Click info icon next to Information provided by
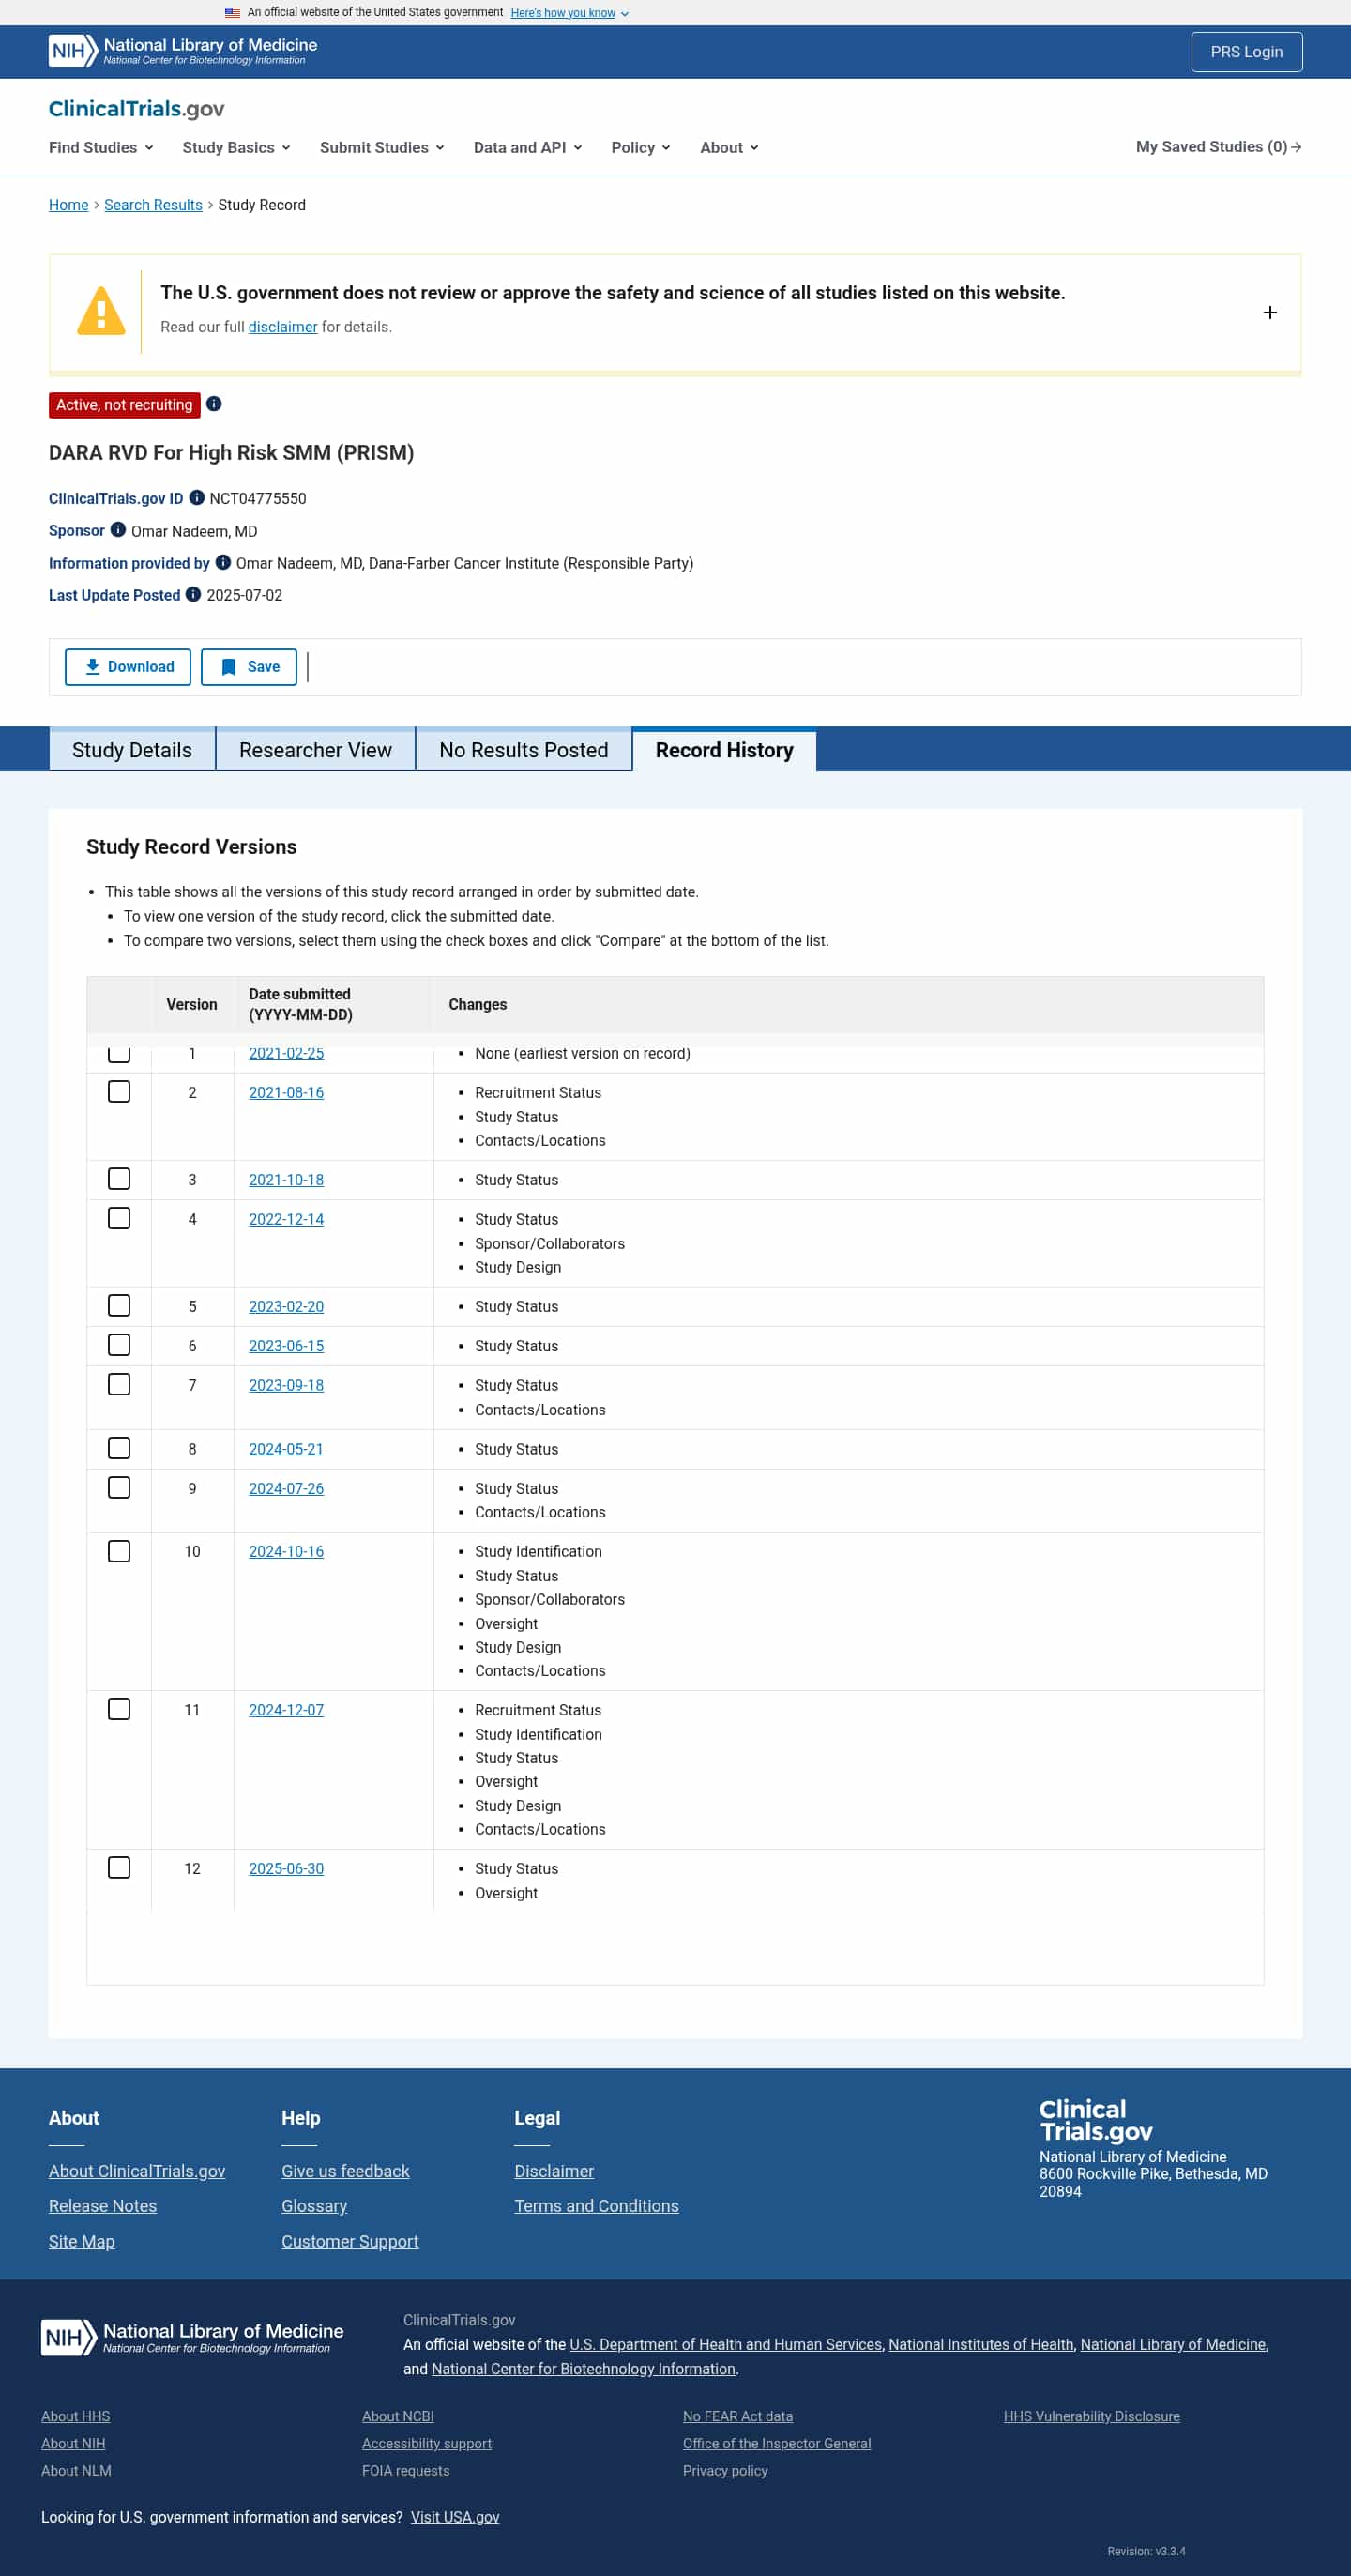This screenshot has width=1351, height=2576. pos(223,562)
